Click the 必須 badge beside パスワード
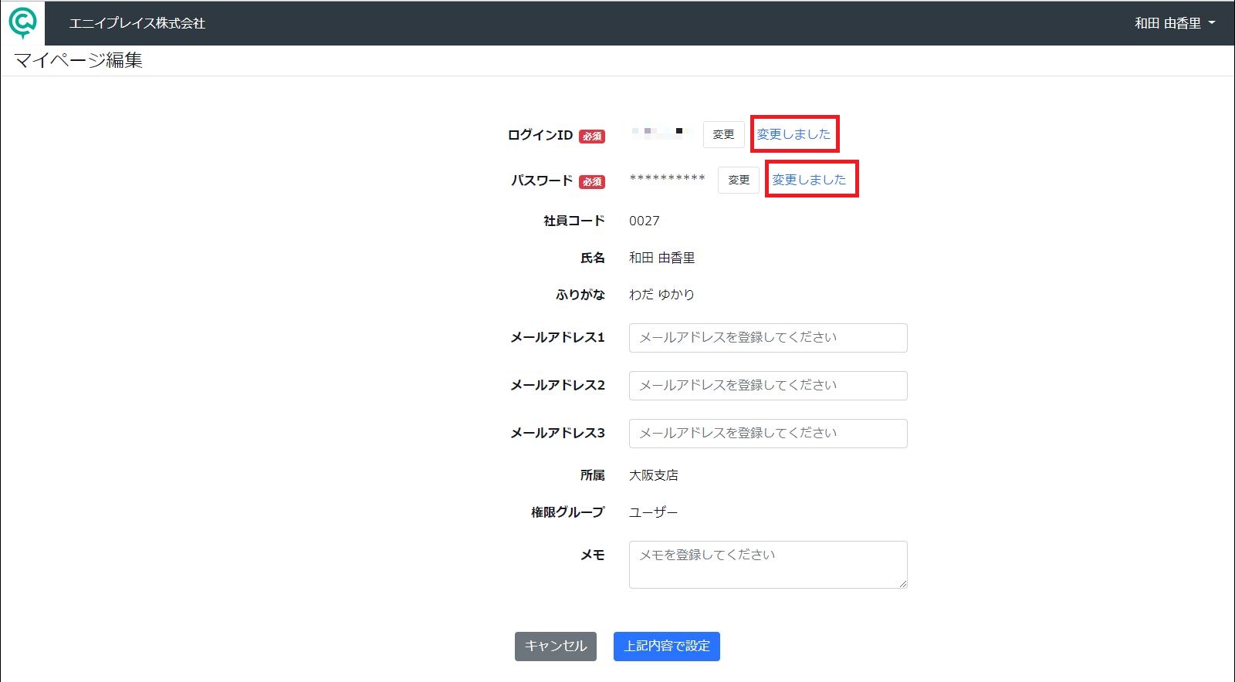The image size is (1235, 682). tap(592, 182)
